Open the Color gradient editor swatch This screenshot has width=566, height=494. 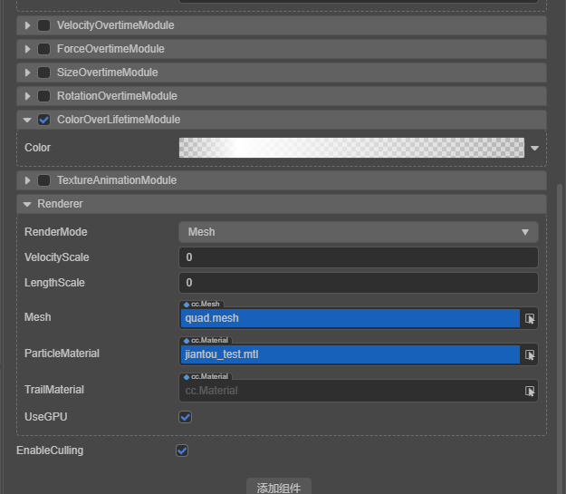tap(351, 148)
